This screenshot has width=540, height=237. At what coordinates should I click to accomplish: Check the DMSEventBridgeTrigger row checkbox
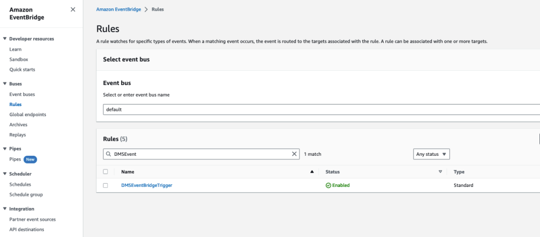click(105, 185)
